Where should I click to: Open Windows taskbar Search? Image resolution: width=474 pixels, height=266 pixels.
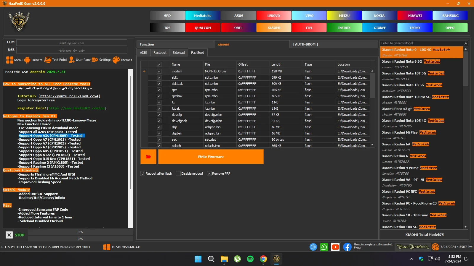(x=211, y=259)
